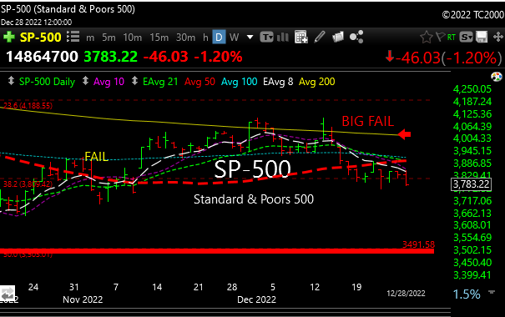Screen dimensions: 505x317
Task: Select the 5m timeframe option
Action: (109, 38)
